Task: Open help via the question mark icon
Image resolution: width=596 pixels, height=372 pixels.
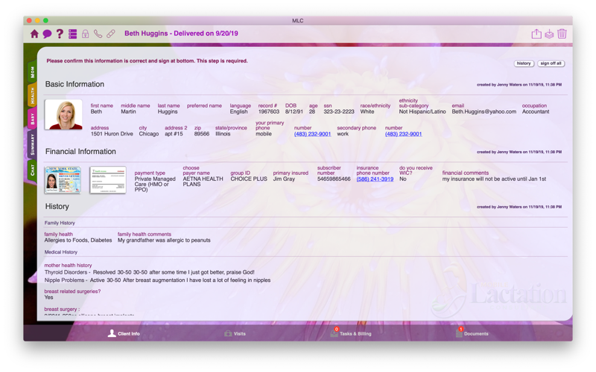Action: [60, 33]
